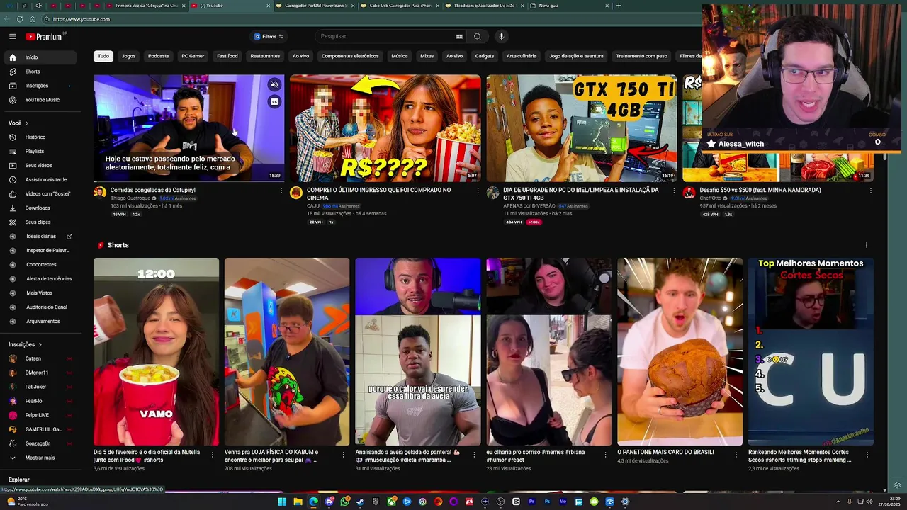Viewport: 907px width, 510px height.
Task: Open Histórico in the sidebar
Action: click(x=40, y=137)
